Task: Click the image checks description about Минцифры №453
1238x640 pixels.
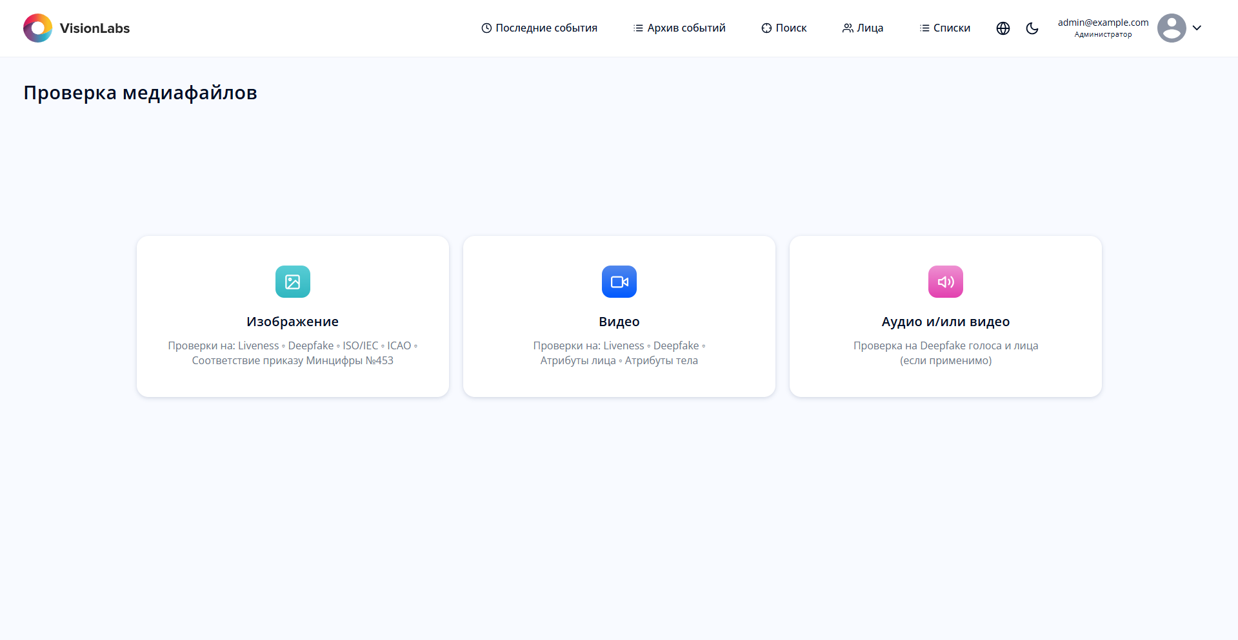Action: (293, 353)
